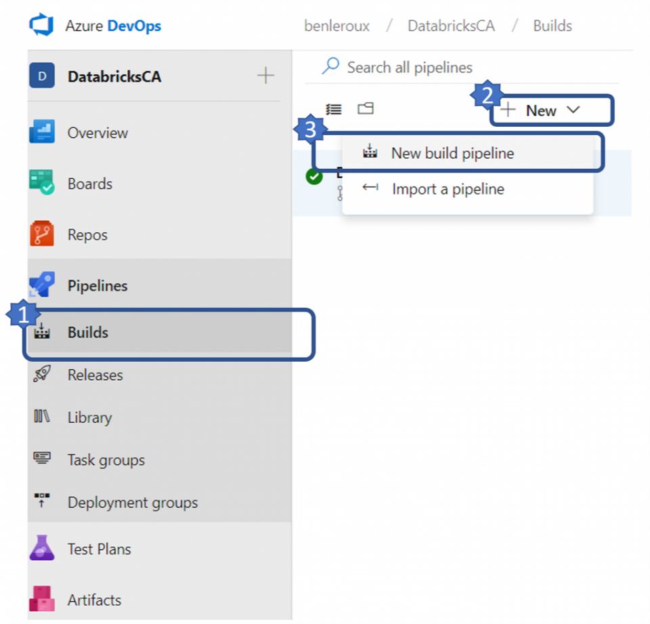Click the Builds sidebar icon
The image size is (650, 624).
[43, 332]
